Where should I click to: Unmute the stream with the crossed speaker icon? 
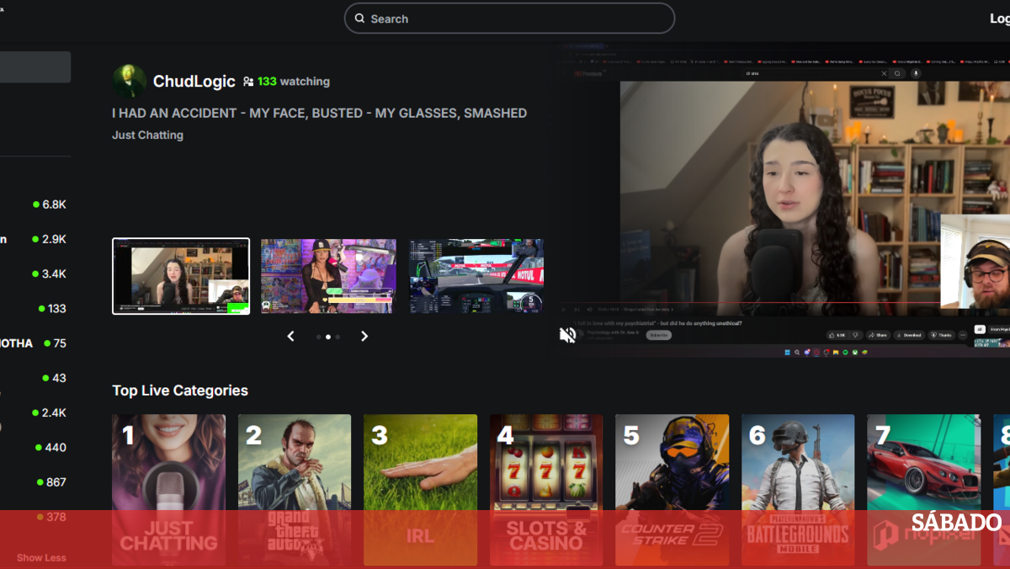[x=568, y=335]
